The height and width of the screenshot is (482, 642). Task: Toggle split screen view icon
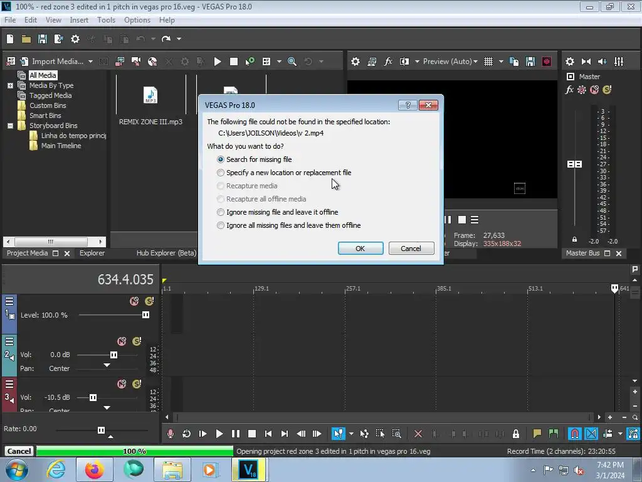pos(404,62)
